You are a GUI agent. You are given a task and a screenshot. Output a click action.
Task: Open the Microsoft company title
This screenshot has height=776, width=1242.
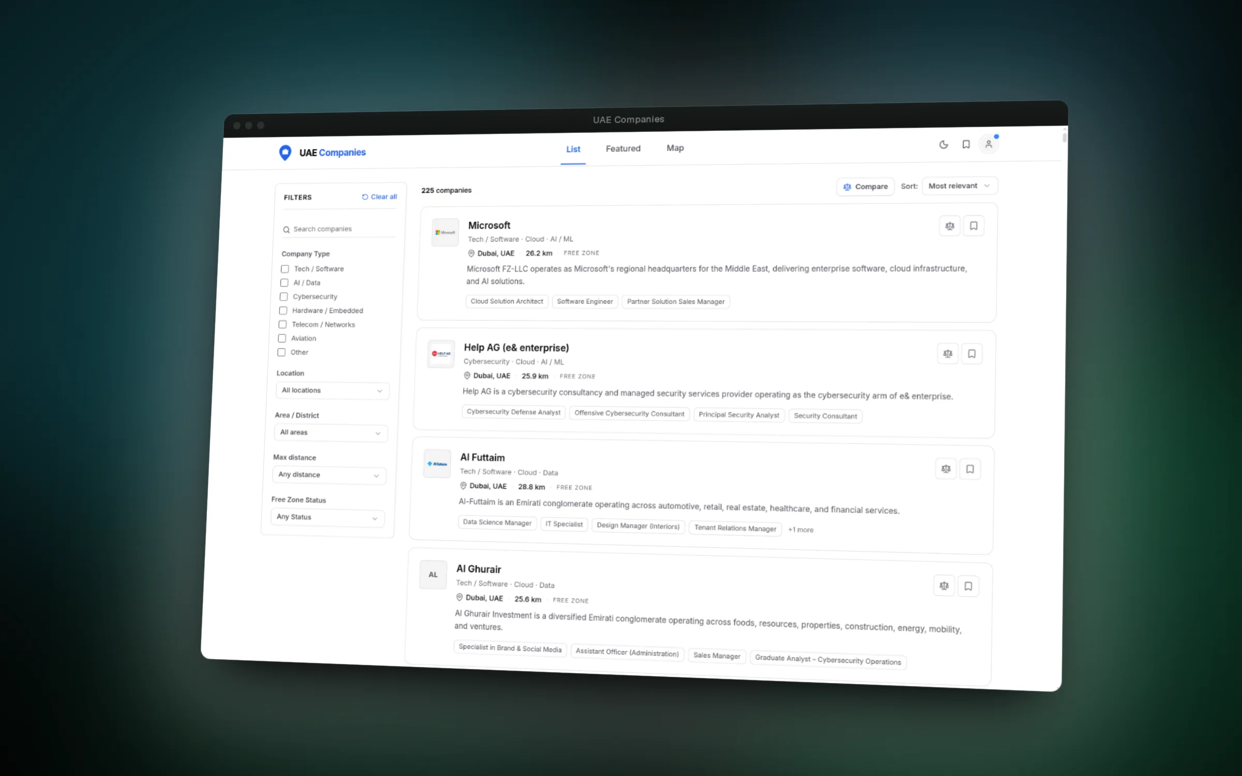489,226
